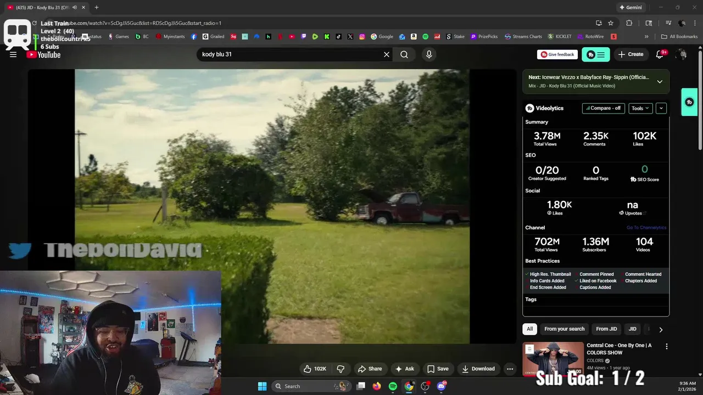Open the Twitch bookmark icon
The height and width of the screenshot is (395, 703).
point(304,37)
